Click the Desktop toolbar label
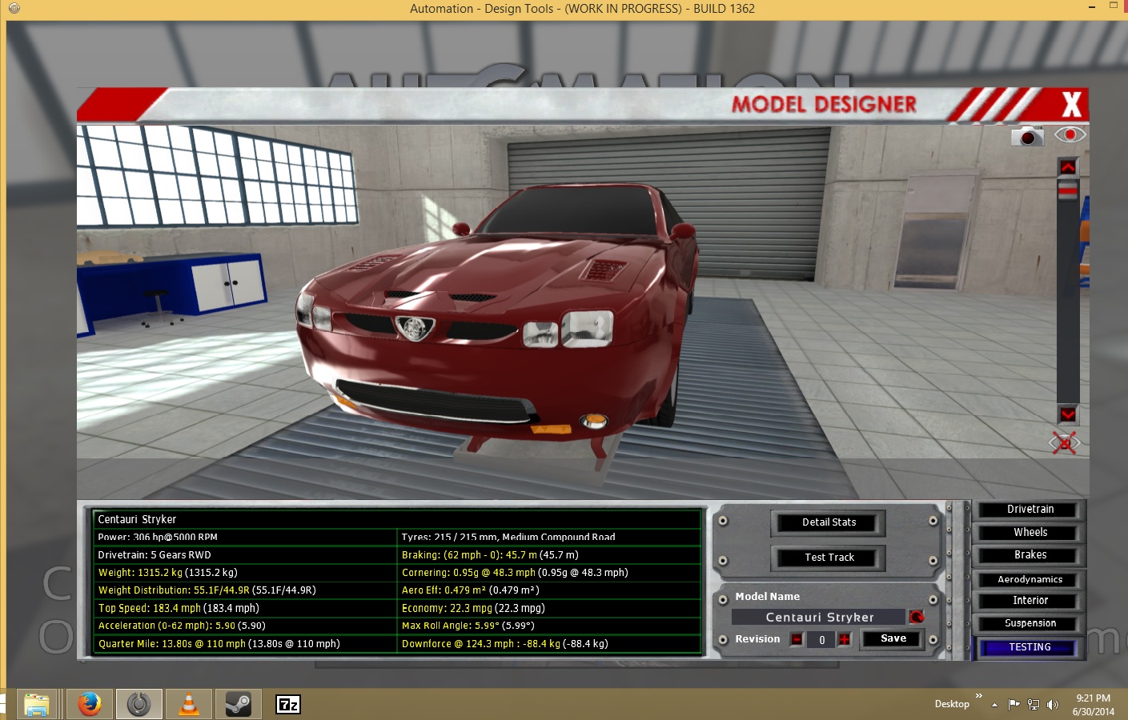 pyautogui.click(x=952, y=704)
